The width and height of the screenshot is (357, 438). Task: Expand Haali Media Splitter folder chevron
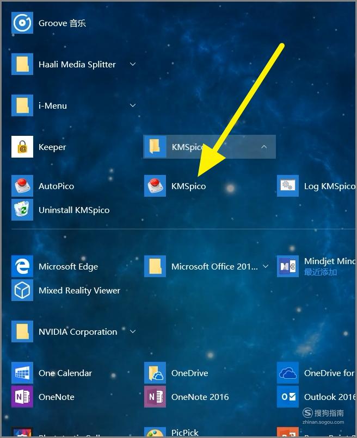[133, 64]
